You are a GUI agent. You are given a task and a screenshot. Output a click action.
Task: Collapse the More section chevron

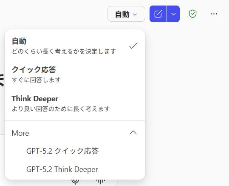pos(133,132)
